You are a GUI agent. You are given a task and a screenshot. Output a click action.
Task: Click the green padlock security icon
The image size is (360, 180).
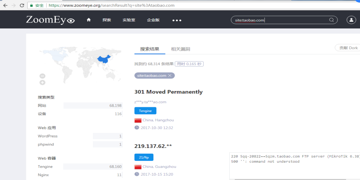pos(31,5)
